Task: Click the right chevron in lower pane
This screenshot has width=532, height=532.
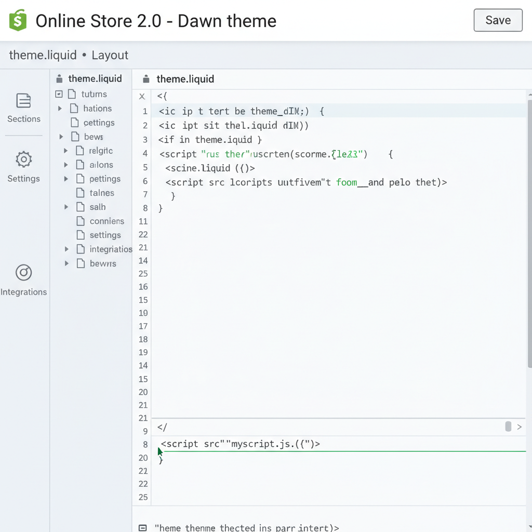Action: click(519, 427)
